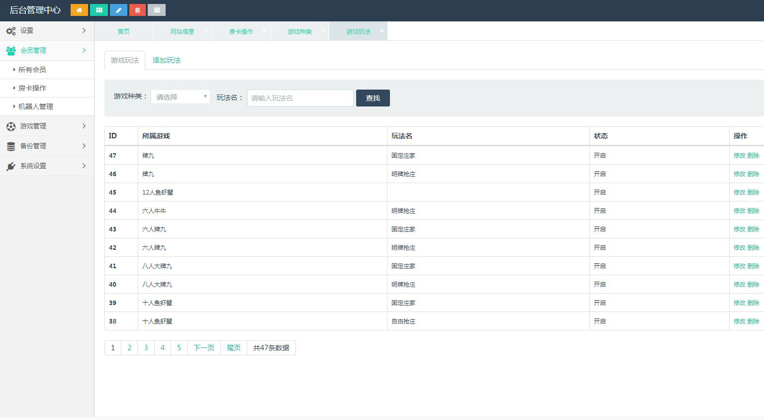Go to 下一页 in pagination
The height and width of the screenshot is (420, 764).
click(204, 348)
